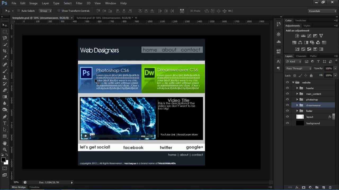Add a layer style with fx icon
This screenshot has width=339, height=190.
pyautogui.click(x=297, y=187)
